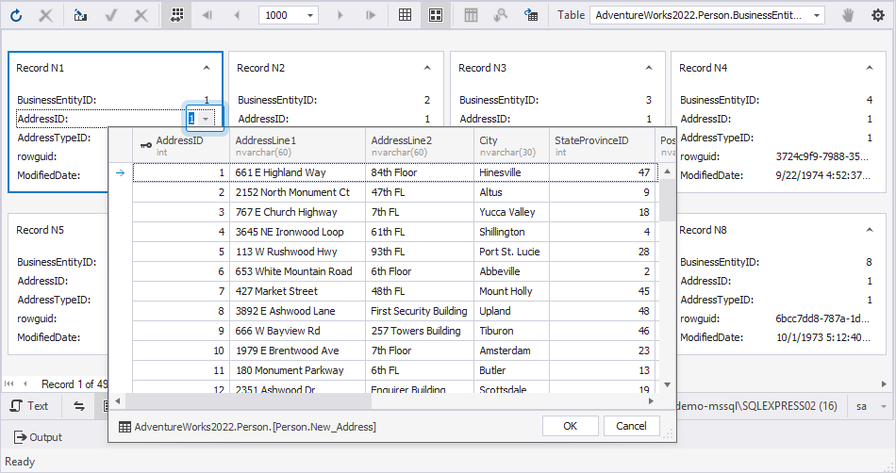
Task: Collapse the Record N2 card
Action: [427, 68]
